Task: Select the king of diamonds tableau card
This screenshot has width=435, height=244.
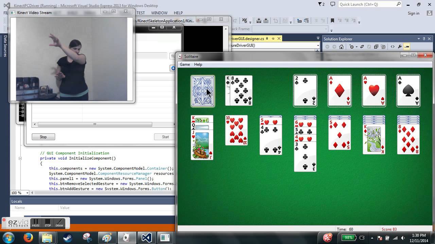Action: [374, 139]
